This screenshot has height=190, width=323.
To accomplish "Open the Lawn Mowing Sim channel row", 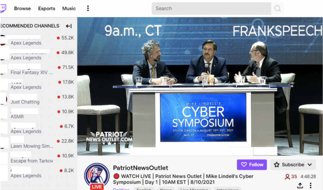I will pos(38,143).
